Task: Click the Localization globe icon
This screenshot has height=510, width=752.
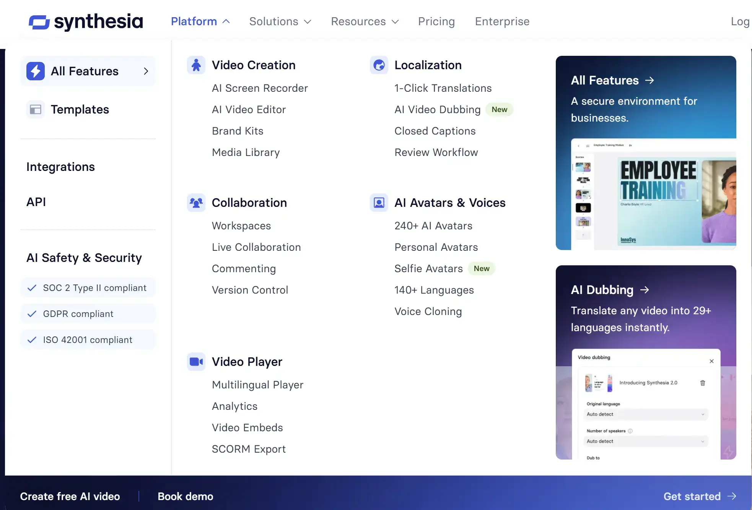Action: [379, 65]
